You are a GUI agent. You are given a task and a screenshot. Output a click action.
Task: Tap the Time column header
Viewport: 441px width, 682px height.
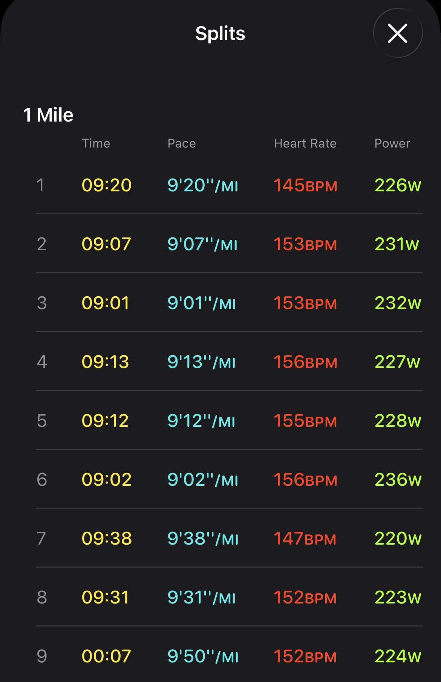click(x=96, y=143)
